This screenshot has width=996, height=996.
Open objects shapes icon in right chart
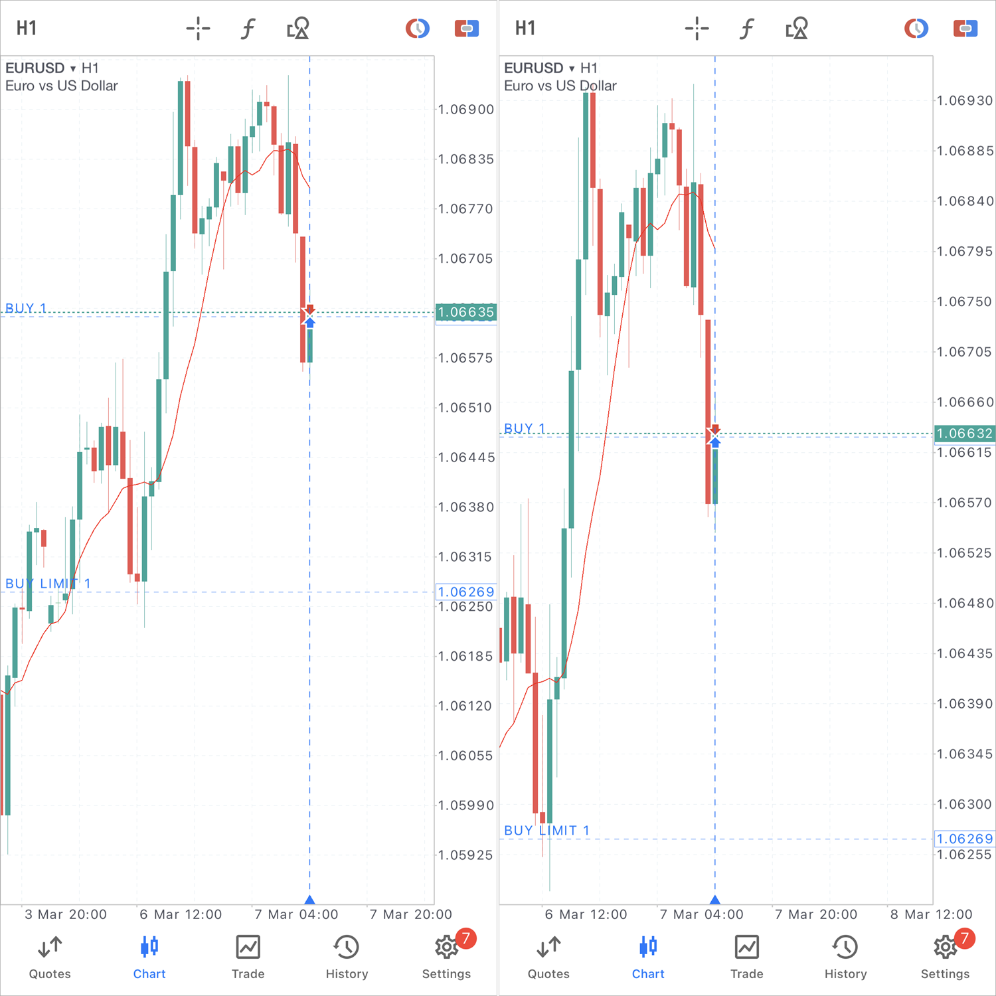[796, 29]
